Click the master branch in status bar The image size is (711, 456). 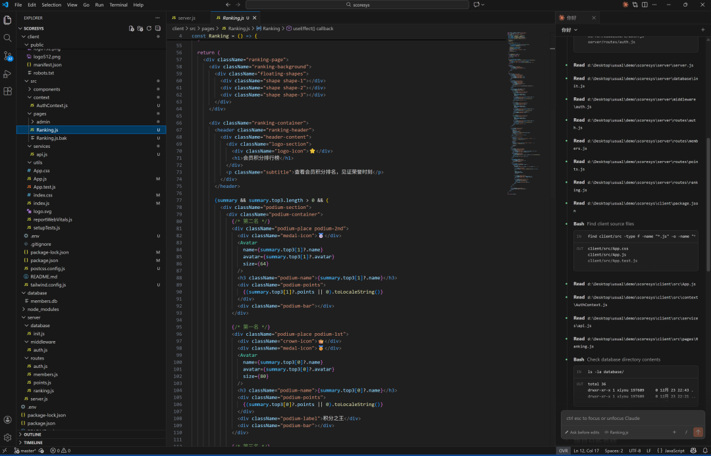(26, 451)
